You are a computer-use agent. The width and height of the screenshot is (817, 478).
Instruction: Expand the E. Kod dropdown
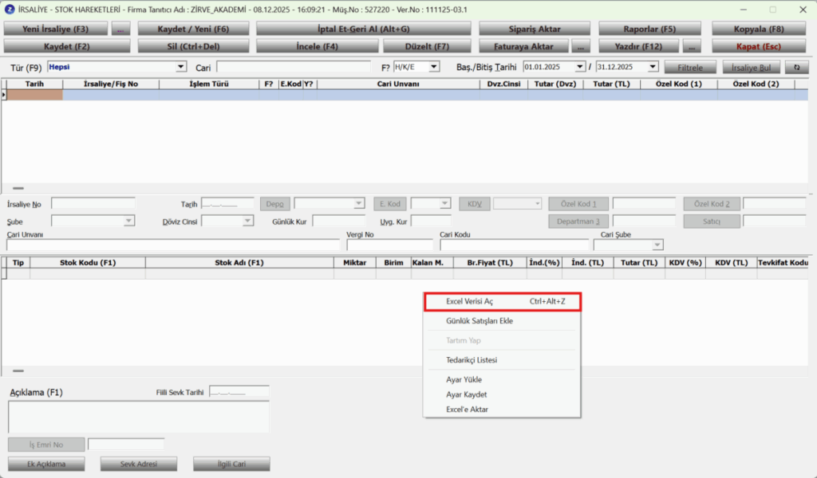point(444,203)
